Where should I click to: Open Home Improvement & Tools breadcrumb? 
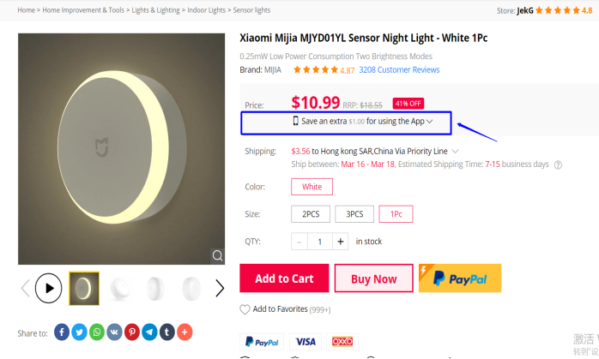(83, 10)
